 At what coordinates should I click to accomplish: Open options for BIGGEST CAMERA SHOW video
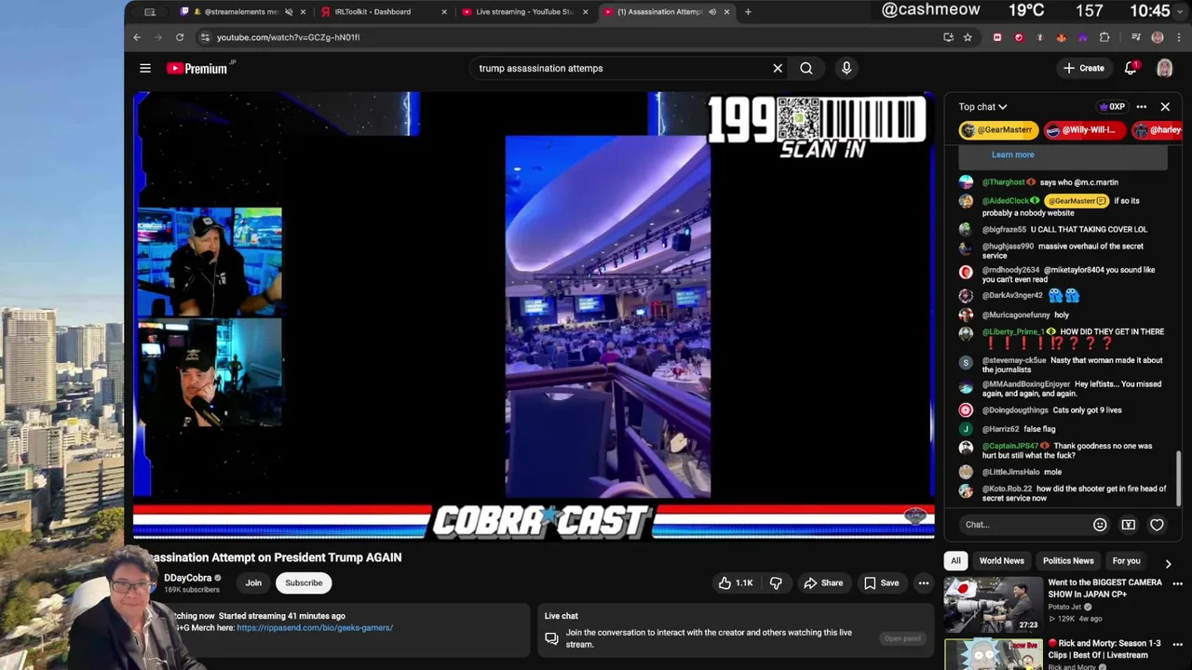(1177, 583)
